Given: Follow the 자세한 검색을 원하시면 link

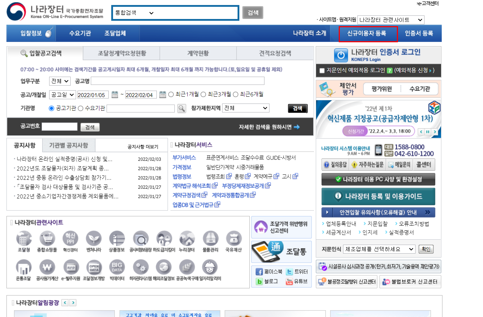Looking at the screenshot, I should coord(269,127).
